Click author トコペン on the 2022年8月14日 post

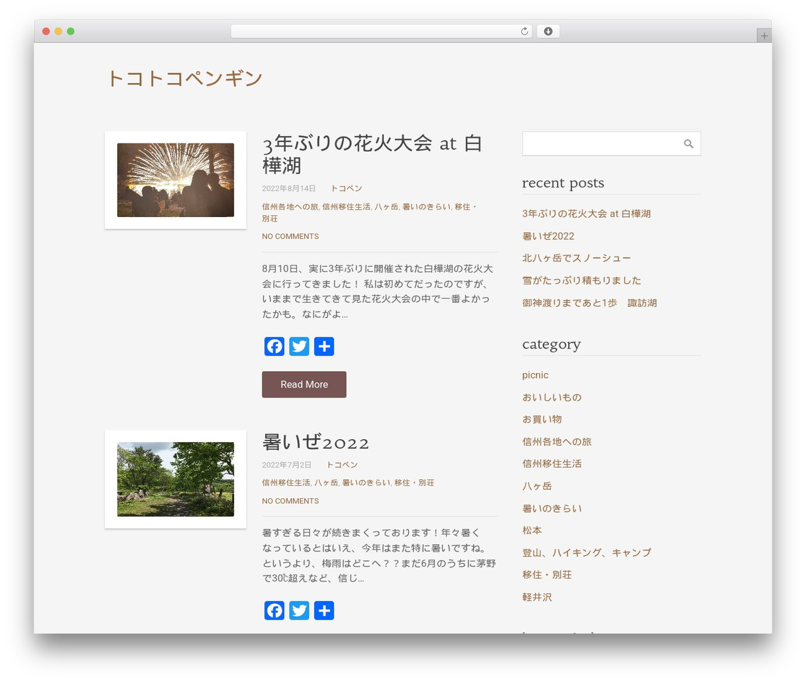[x=346, y=188]
